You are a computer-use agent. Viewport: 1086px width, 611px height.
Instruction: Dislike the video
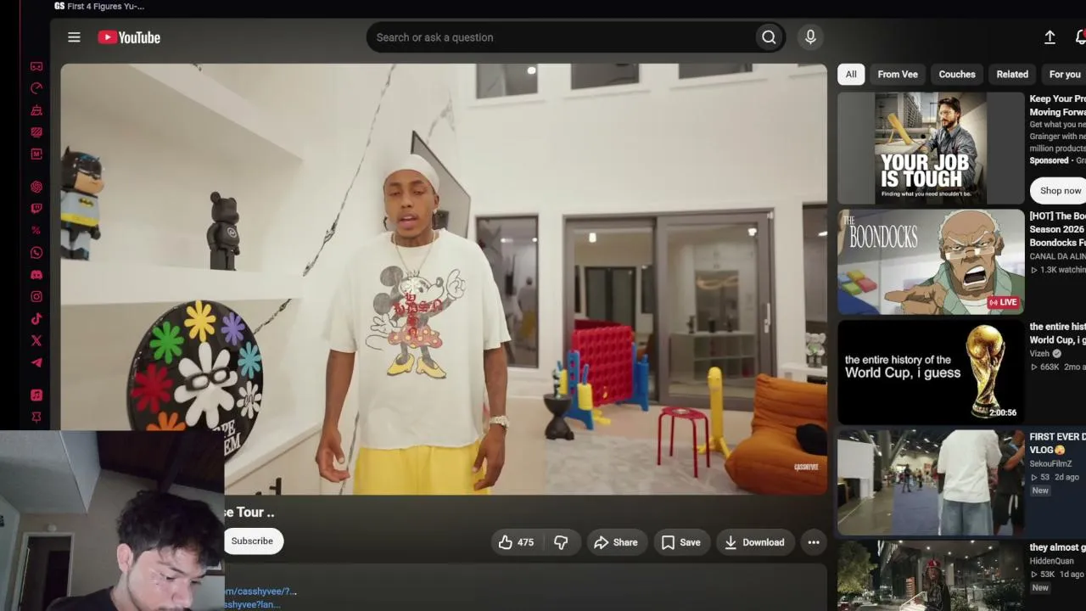(x=561, y=542)
